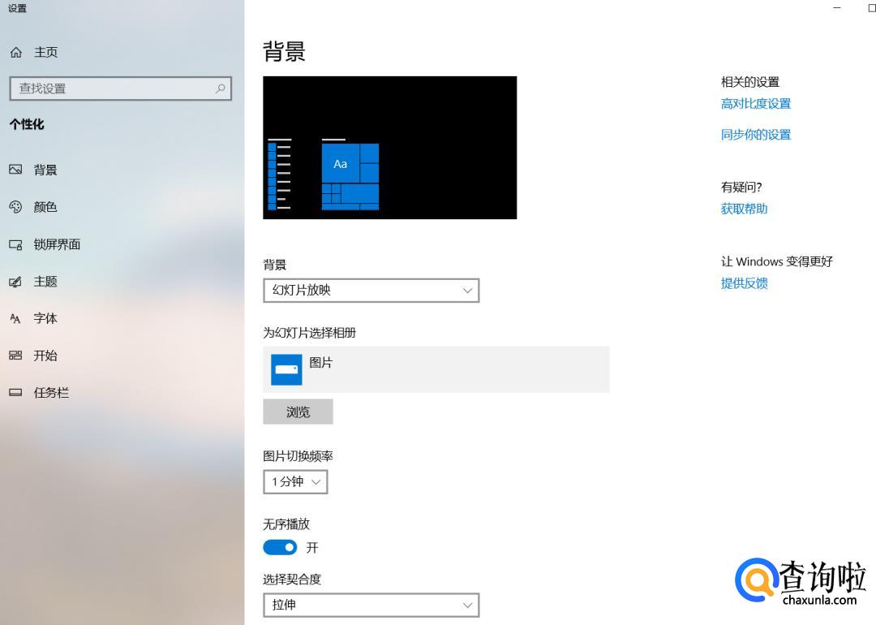
Task: Click the start tiles icon beside 开始
Action: tap(15, 356)
